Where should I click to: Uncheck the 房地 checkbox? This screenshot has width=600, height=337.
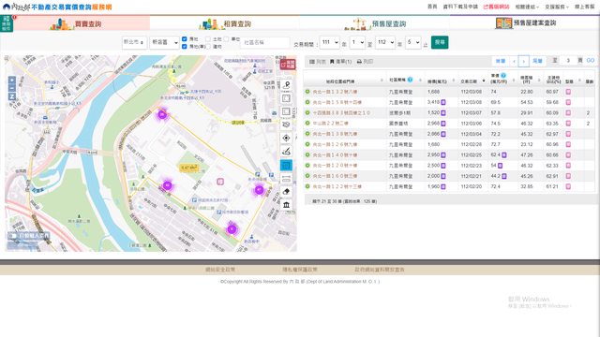click(185, 39)
